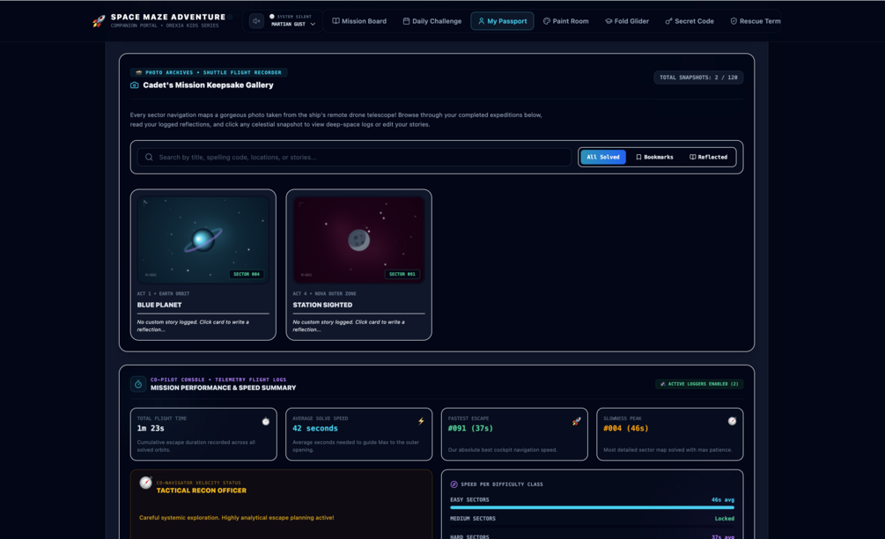
Task: Click the palette icon beside Paint Room
Action: coord(546,21)
